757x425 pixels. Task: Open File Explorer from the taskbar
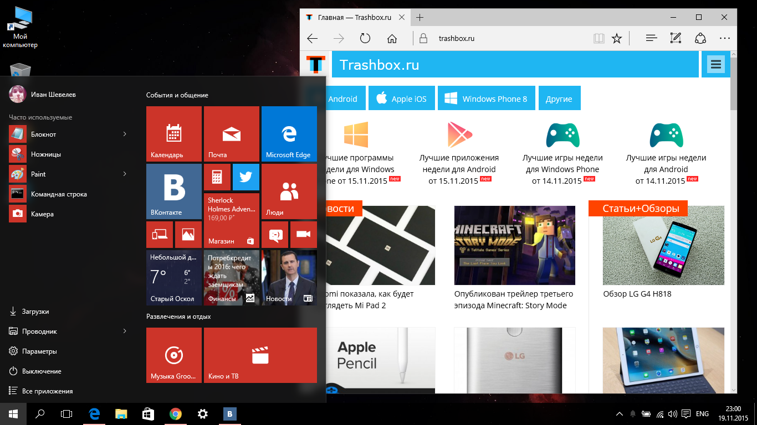[121, 413]
